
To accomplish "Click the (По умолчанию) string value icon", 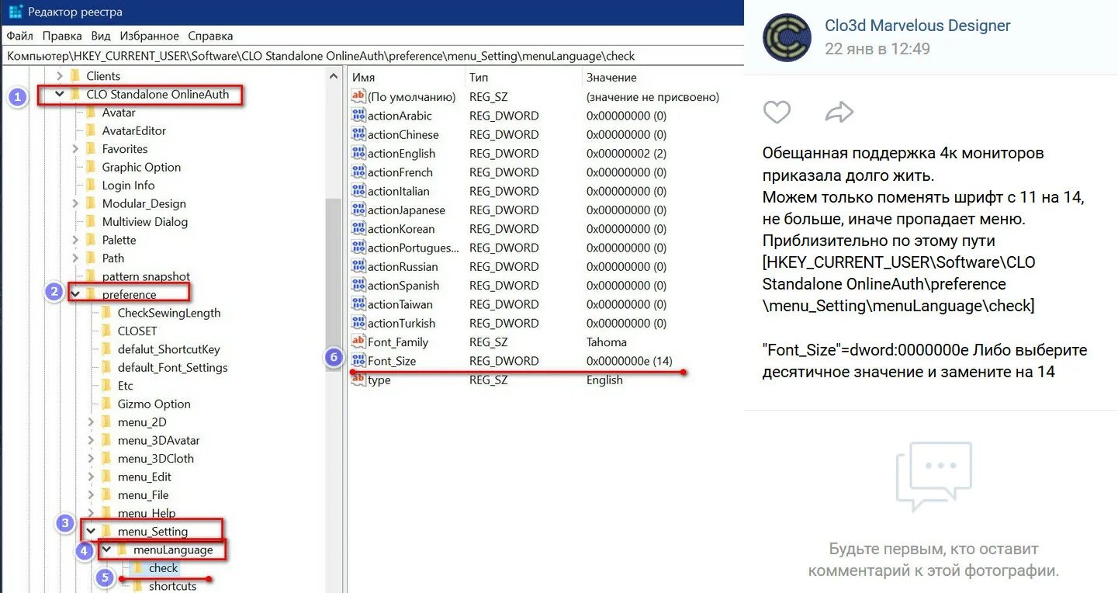I will tap(358, 97).
